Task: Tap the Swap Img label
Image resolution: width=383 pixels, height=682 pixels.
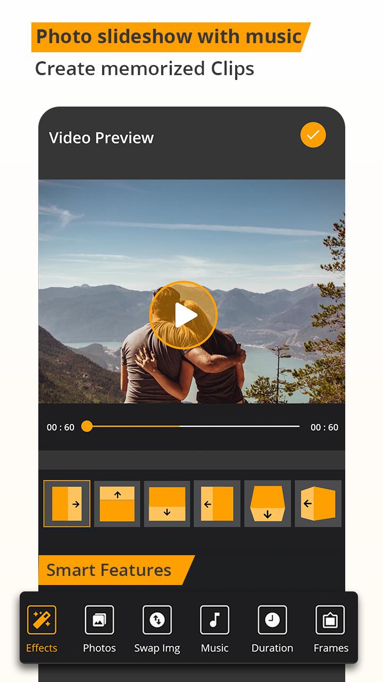Action: [157, 648]
